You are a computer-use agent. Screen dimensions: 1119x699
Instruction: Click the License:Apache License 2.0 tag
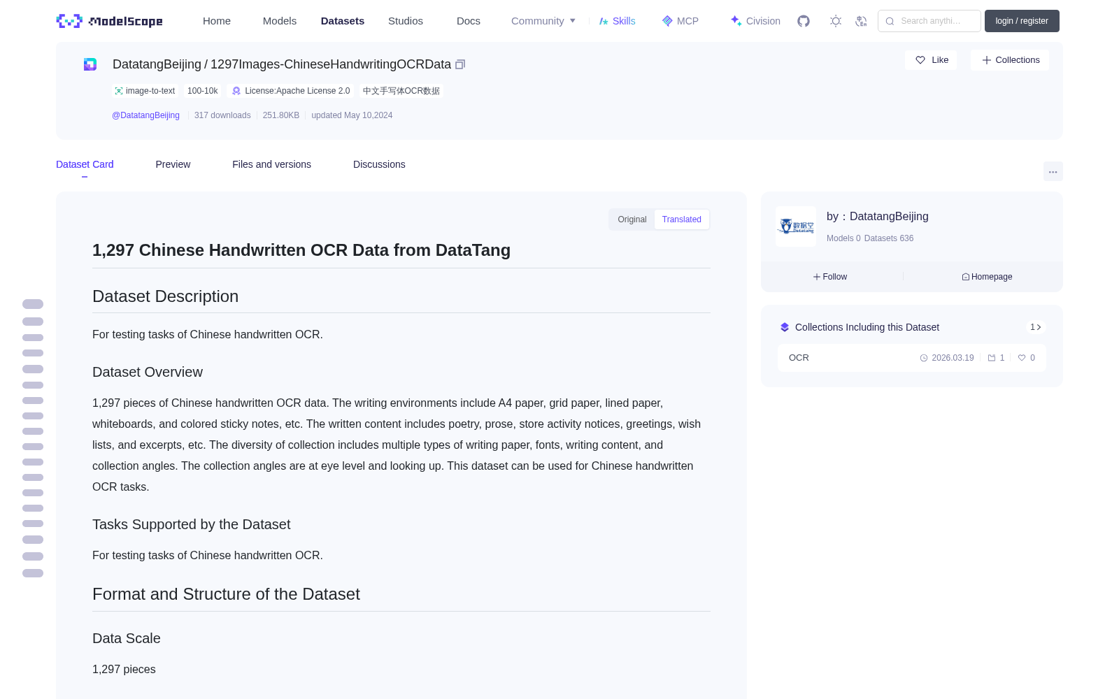point(291,91)
